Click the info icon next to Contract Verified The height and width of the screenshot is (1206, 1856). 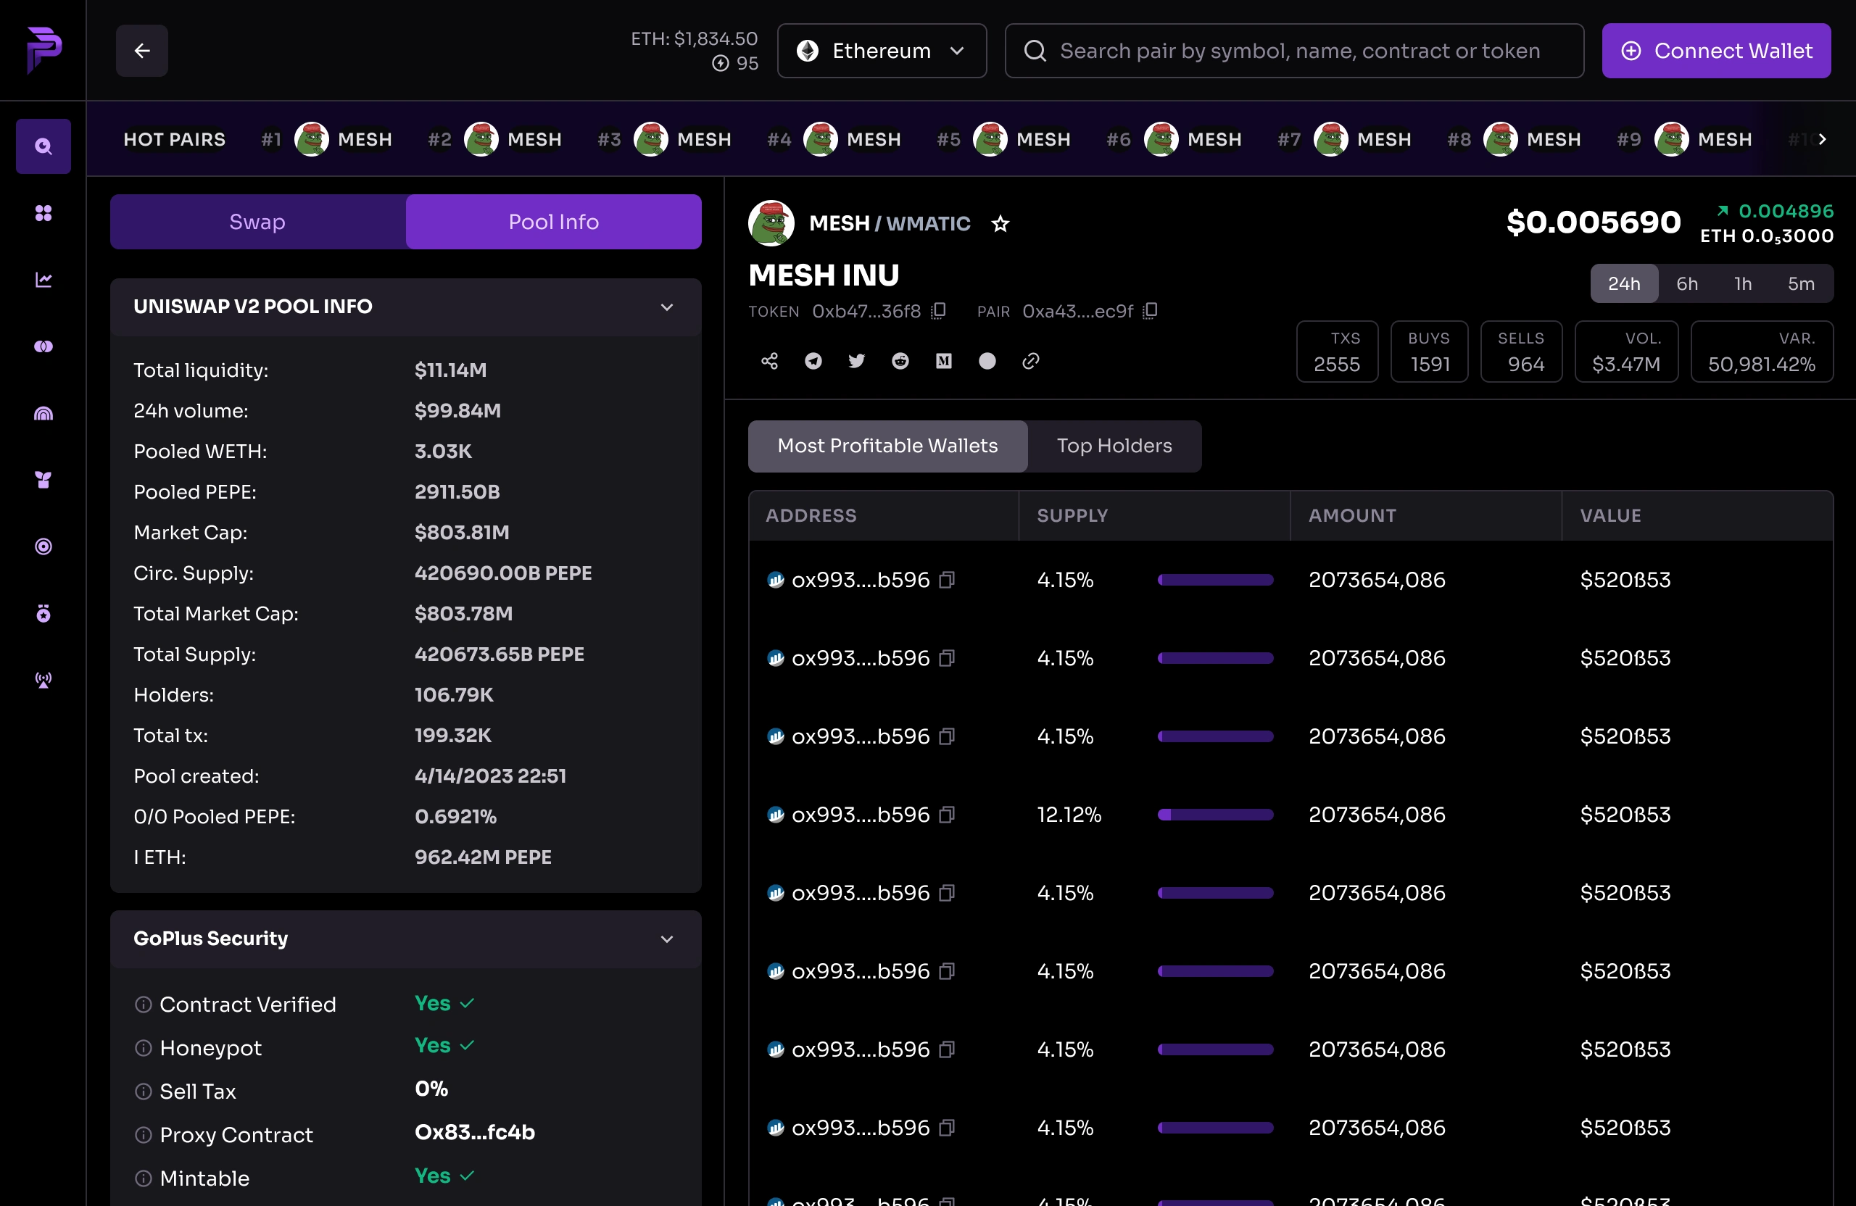144,1004
